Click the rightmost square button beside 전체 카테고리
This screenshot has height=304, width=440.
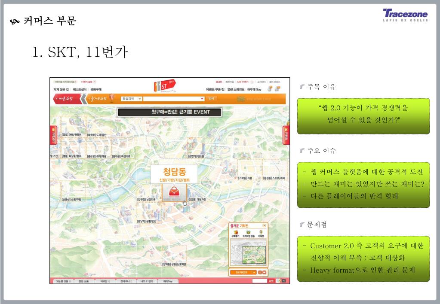265,272
